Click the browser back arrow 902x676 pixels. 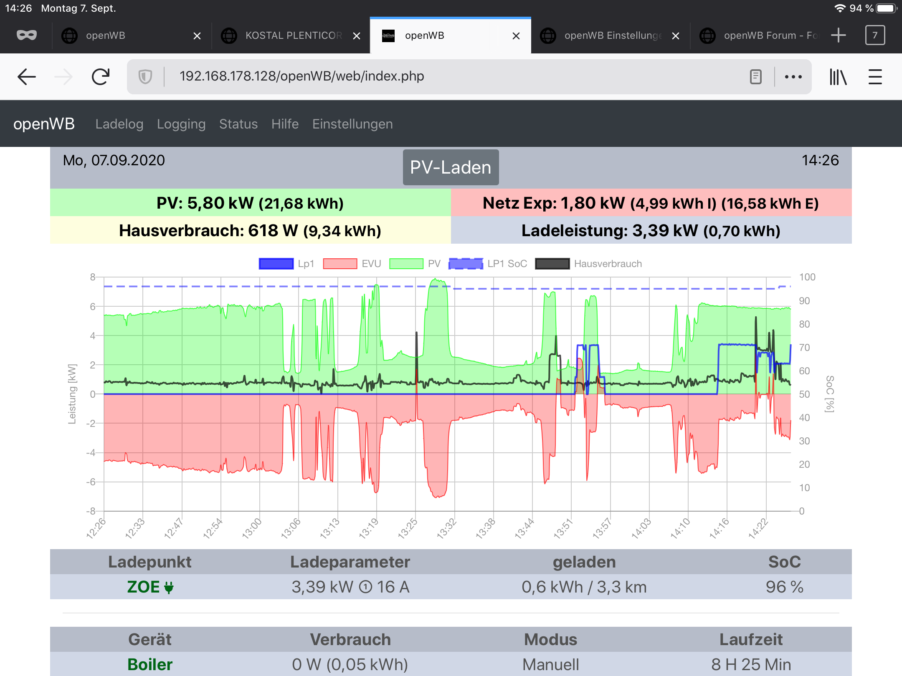click(27, 77)
